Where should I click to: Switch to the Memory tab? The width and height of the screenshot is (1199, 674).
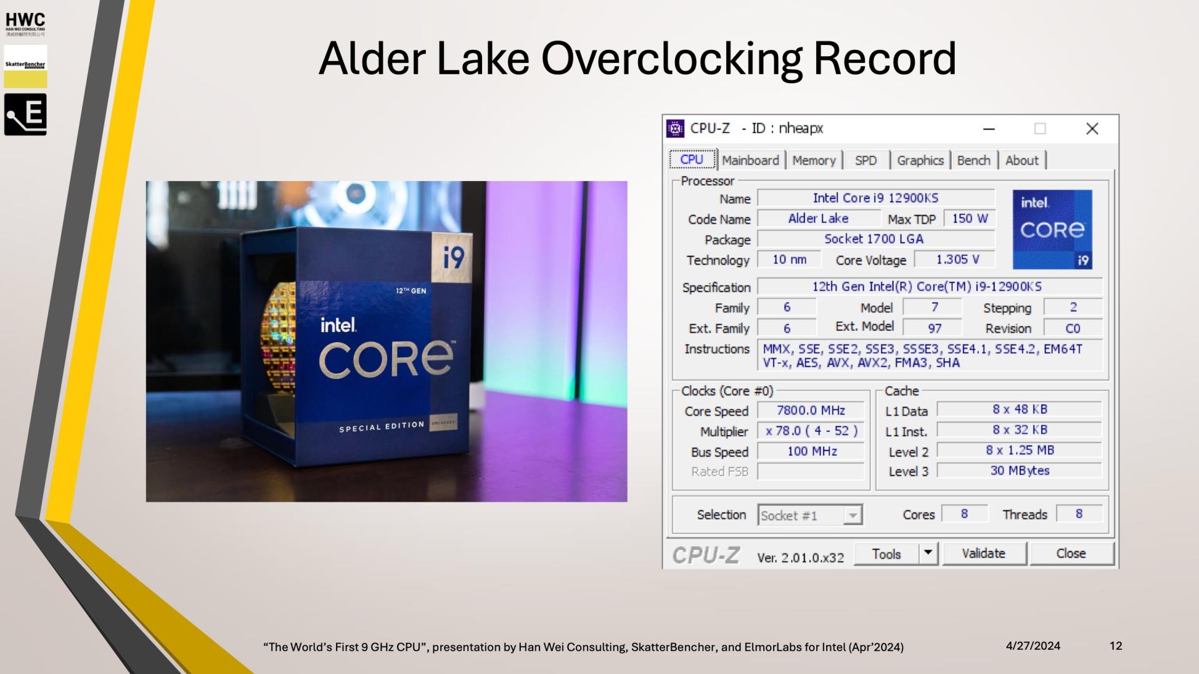pyautogui.click(x=814, y=160)
